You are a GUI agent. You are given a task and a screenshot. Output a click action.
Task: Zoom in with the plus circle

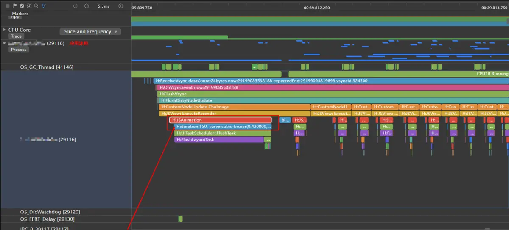click(x=120, y=6)
